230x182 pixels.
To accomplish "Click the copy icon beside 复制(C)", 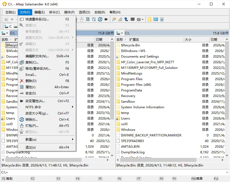I will pos(22,62).
